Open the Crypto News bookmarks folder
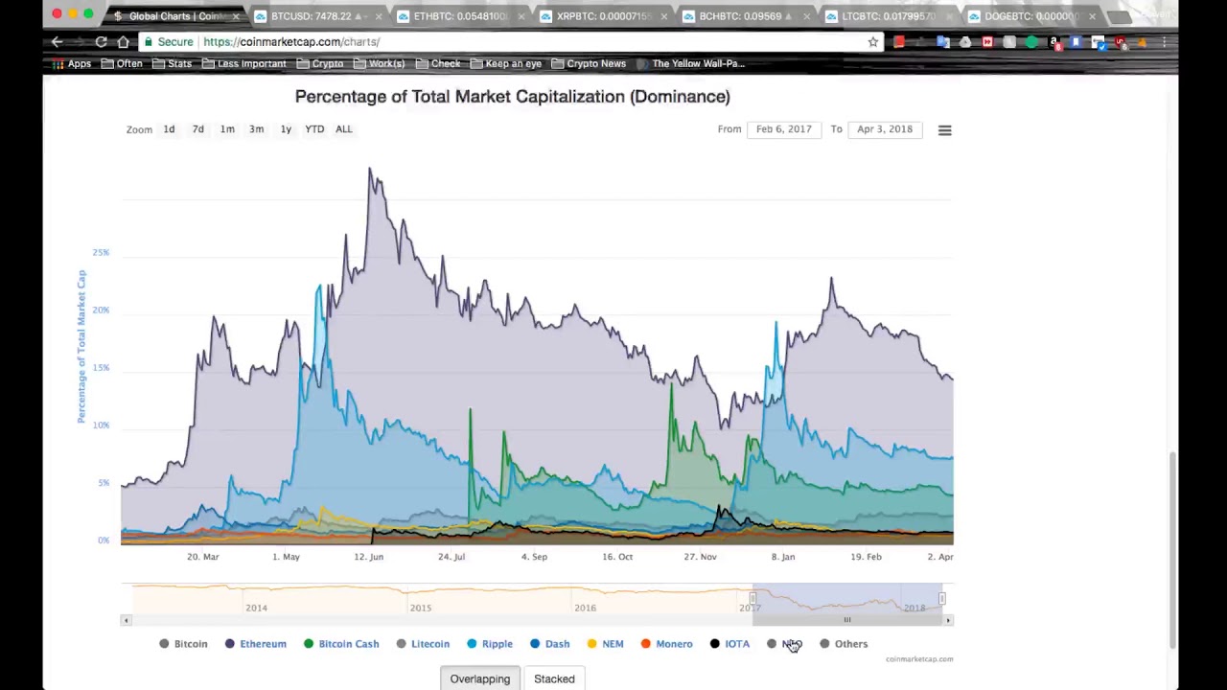This screenshot has width=1227, height=690. [589, 63]
